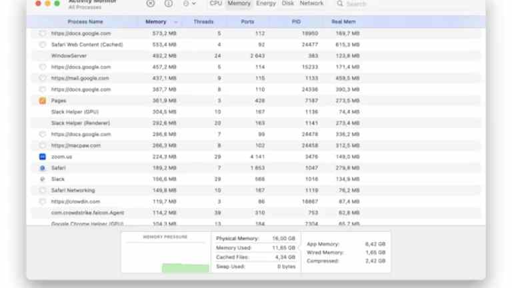This screenshot has height=288, width=512.
Task: Sort by the Ports column
Action: [x=247, y=21]
